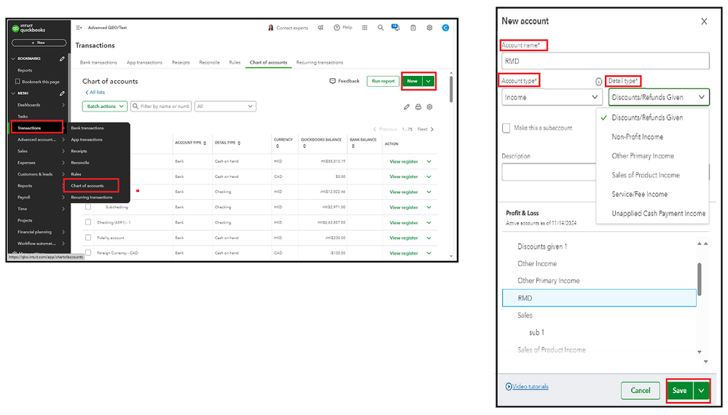Open the Batch actions dropdown
This screenshot has height=415, width=728.
(105, 106)
